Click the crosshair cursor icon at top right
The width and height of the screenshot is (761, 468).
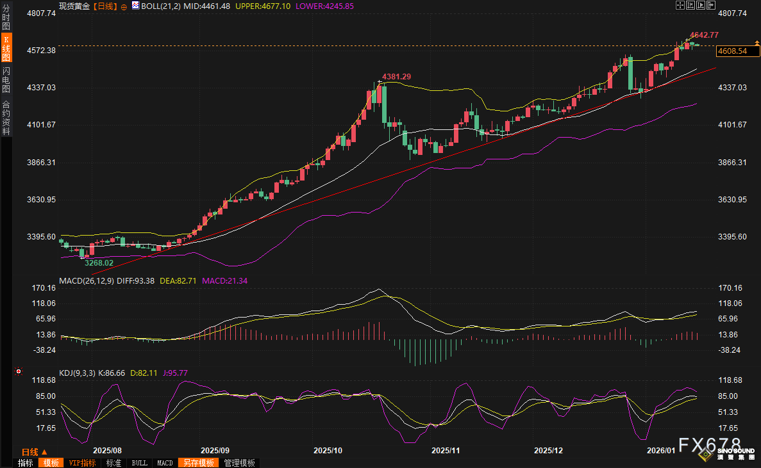[x=680, y=5]
